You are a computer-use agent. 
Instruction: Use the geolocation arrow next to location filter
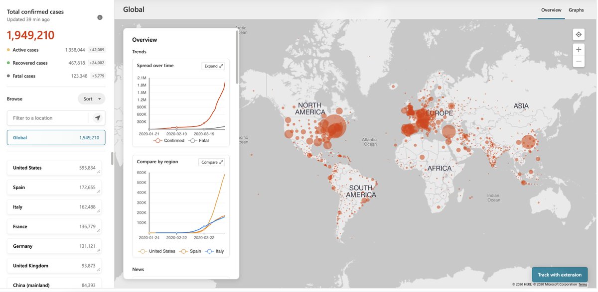coord(99,118)
